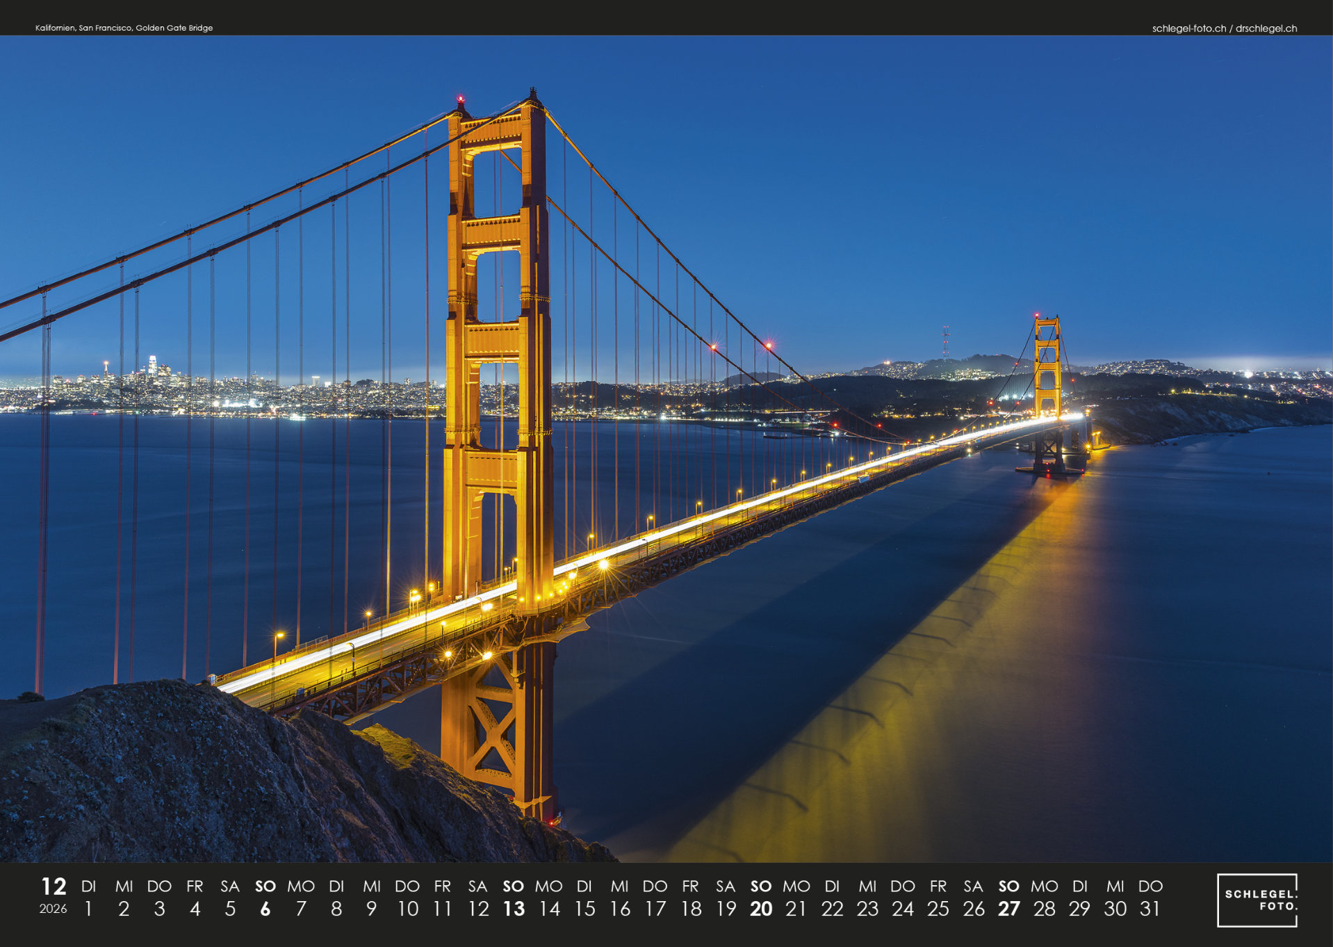Open the drschlegel.ch website link
The image size is (1333, 947).
click(x=1266, y=29)
